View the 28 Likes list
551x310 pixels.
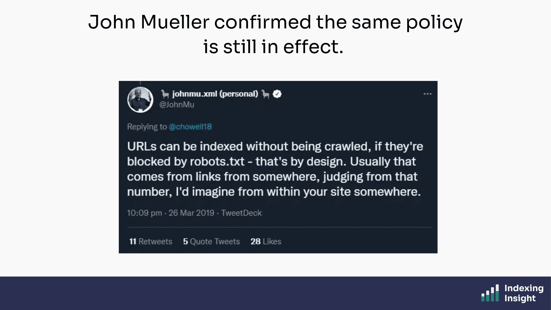[266, 241]
